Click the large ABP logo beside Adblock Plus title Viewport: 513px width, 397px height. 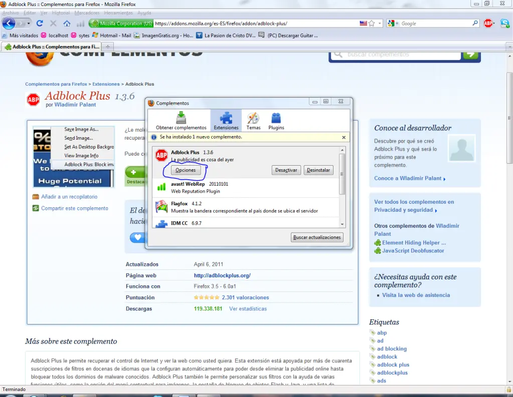point(33,99)
